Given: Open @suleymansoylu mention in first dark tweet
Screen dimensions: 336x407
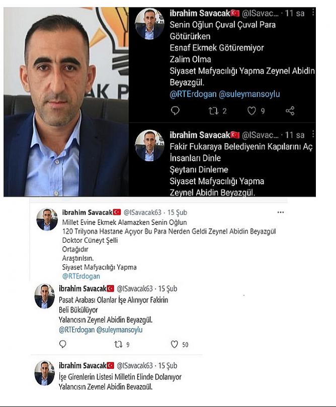Looking at the screenshot, I should tap(249, 94).
